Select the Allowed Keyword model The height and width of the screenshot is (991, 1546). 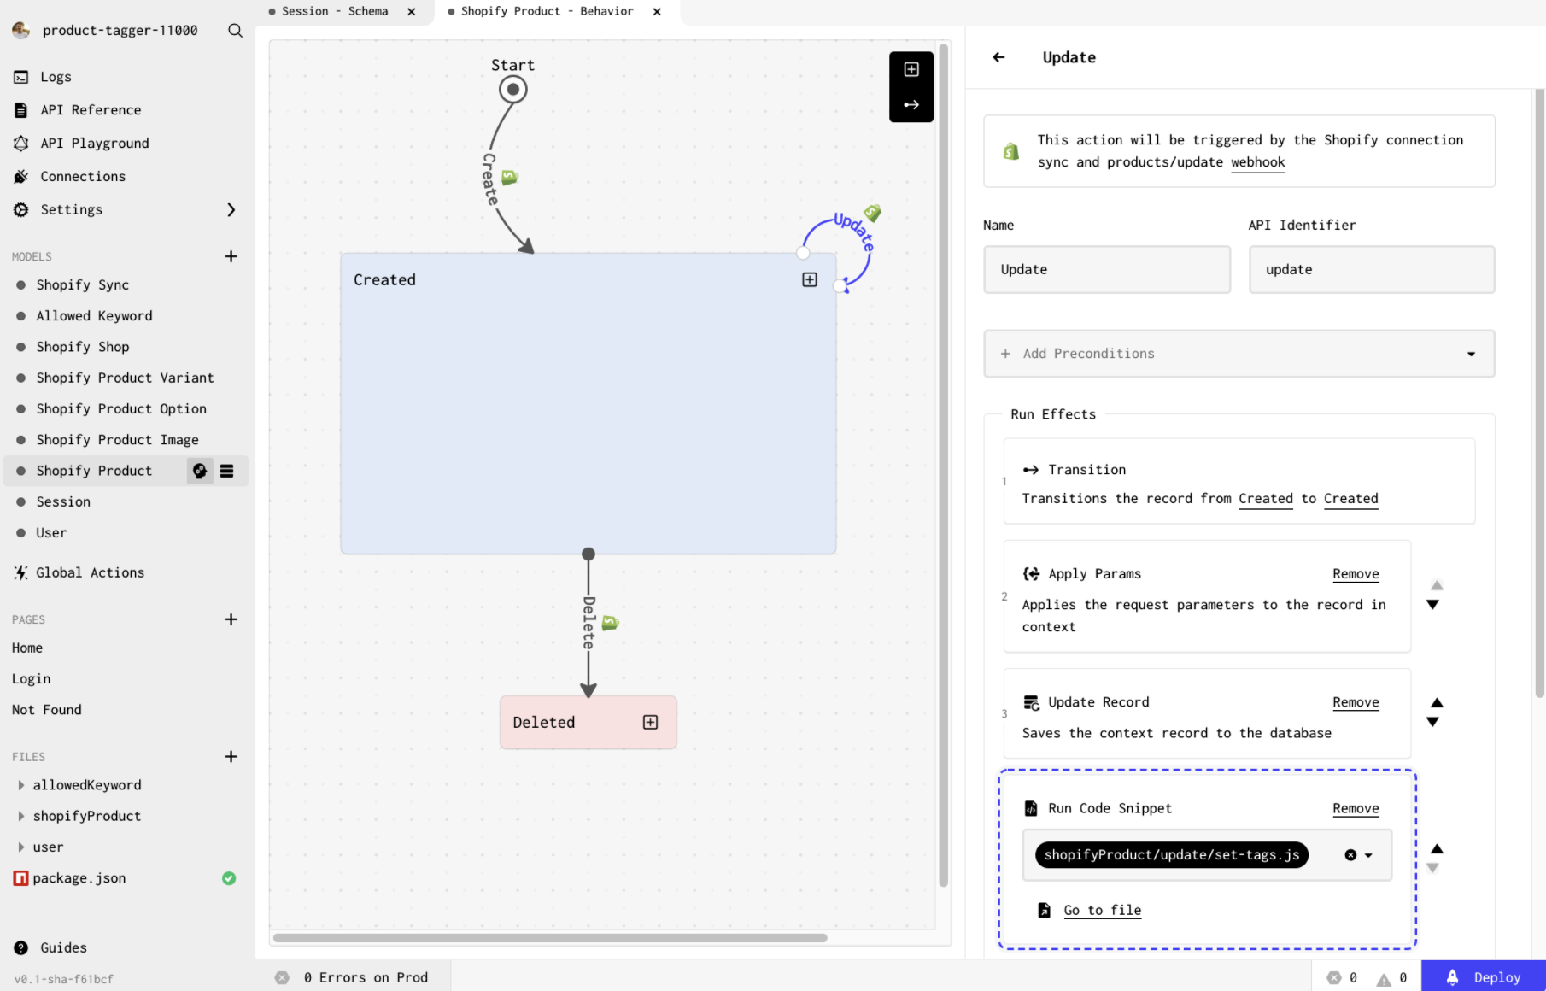pyautogui.click(x=94, y=316)
